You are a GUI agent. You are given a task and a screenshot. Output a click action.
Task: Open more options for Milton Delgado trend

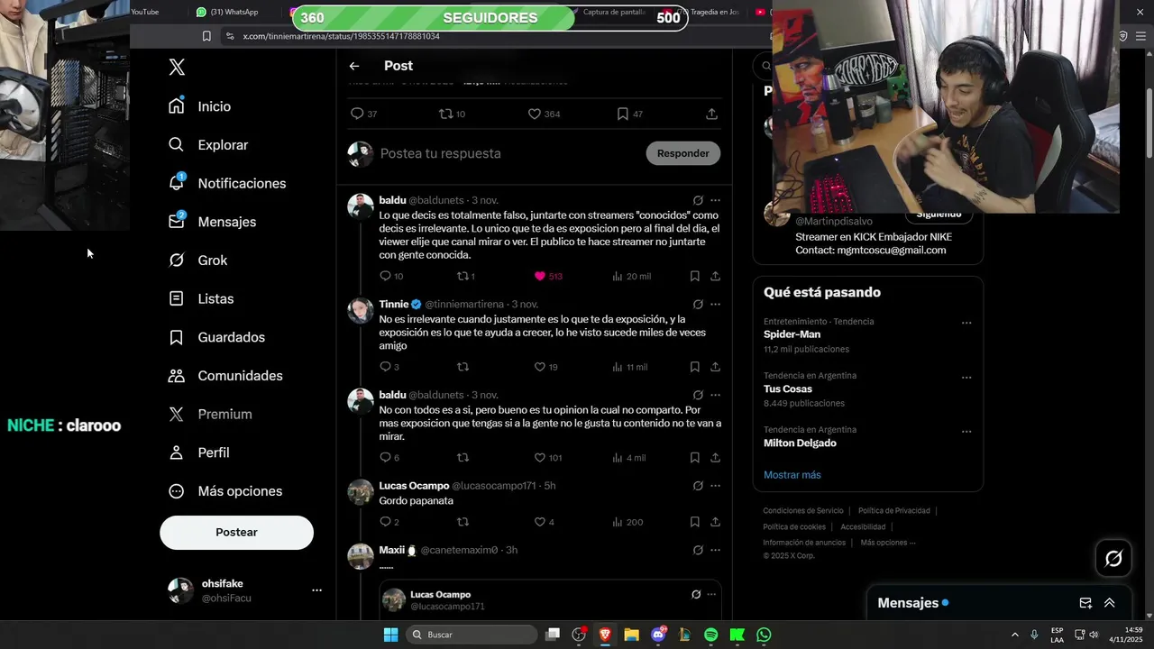(966, 431)
